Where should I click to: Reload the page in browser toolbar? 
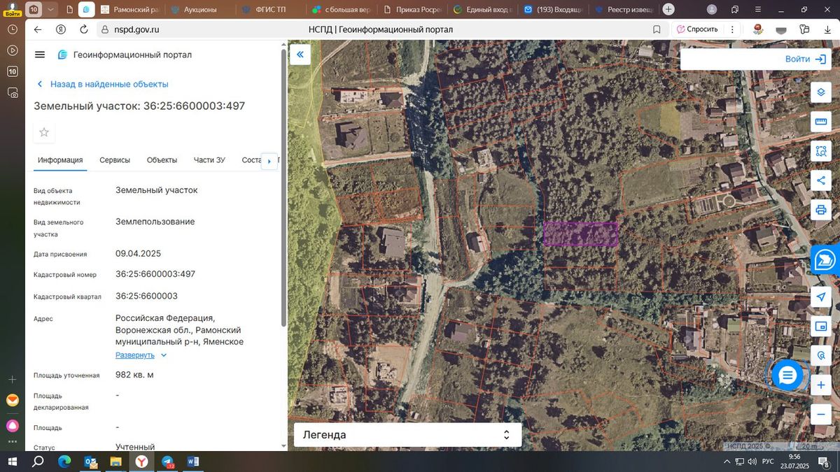[x=84, y=29]
